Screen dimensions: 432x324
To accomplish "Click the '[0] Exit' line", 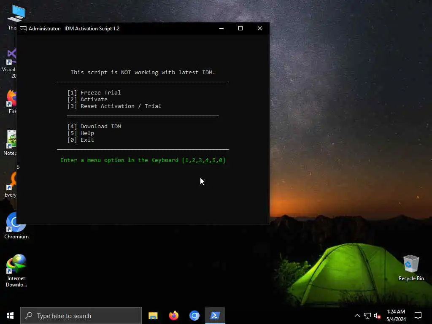I will click(81, 140).
